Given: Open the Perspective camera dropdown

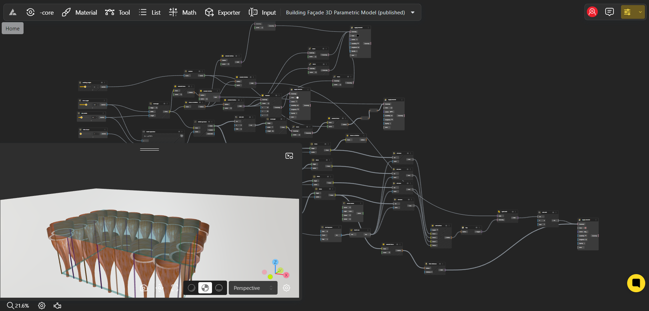Looking at the screenshot, I should tap(253, 288).
